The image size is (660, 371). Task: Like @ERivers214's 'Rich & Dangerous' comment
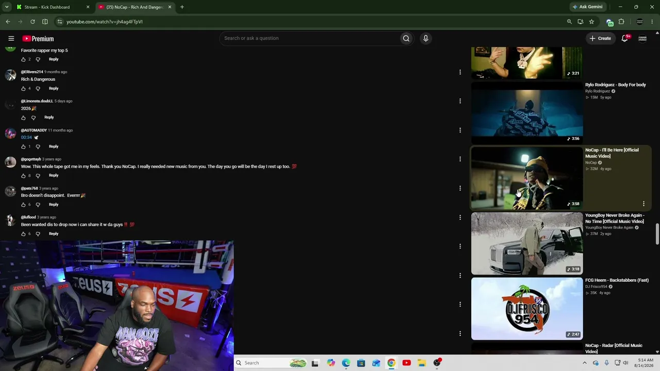(23, 89)
